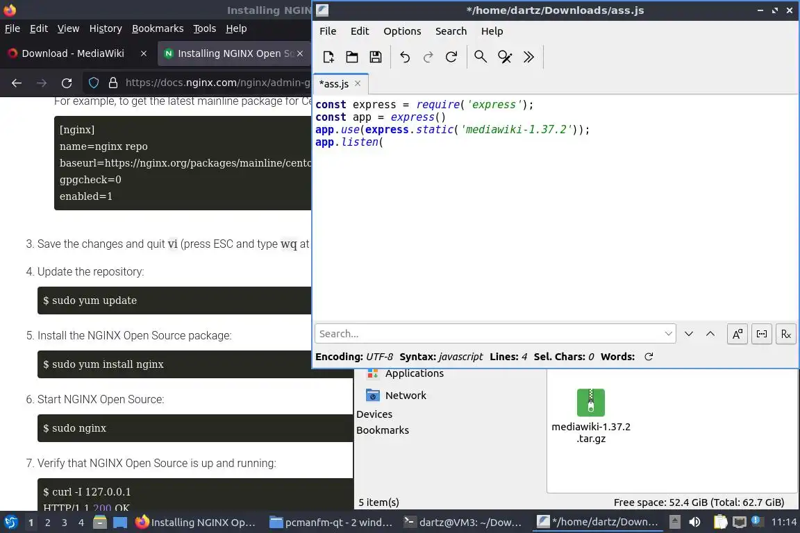Open the Help menu in the editor

(x=492, y=31)
